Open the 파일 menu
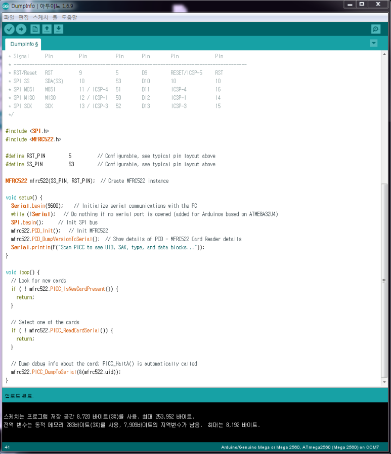 (x=9, y=17)
